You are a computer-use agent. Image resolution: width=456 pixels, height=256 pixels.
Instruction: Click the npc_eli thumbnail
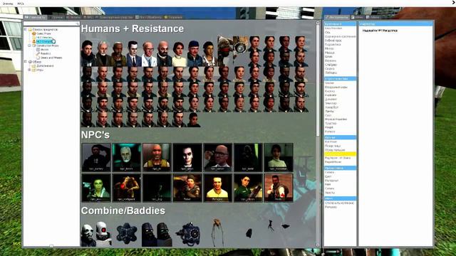(157, 157)
